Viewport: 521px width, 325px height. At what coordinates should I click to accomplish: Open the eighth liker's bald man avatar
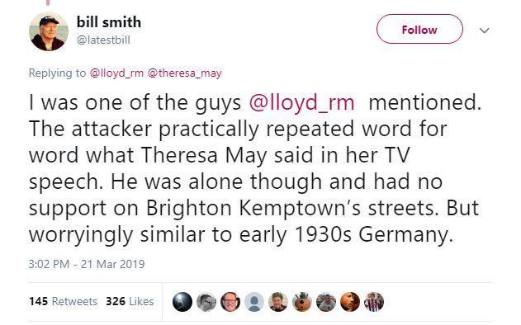point(350,302)
